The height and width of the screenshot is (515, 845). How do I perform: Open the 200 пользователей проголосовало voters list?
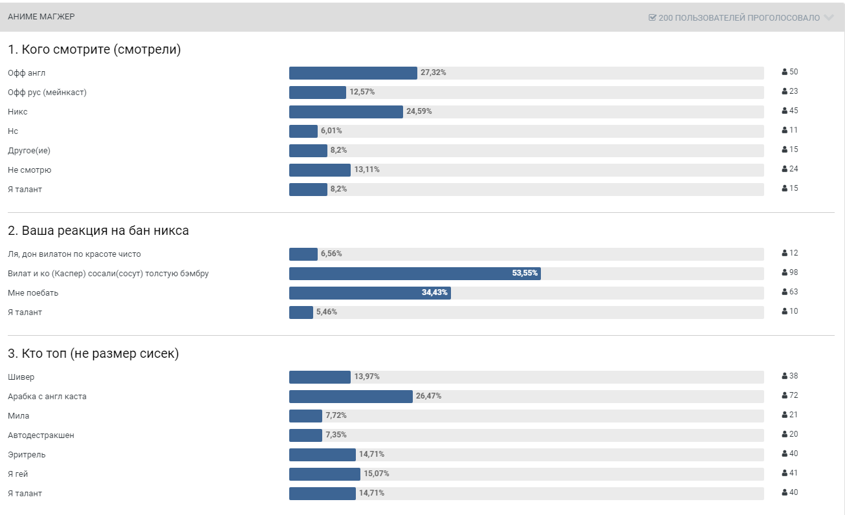739,17
